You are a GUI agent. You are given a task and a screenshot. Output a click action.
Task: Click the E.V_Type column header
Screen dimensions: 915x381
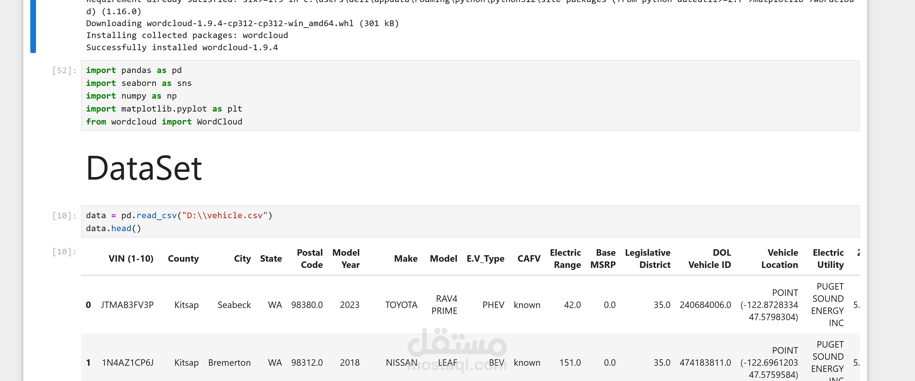click(485, 259)
